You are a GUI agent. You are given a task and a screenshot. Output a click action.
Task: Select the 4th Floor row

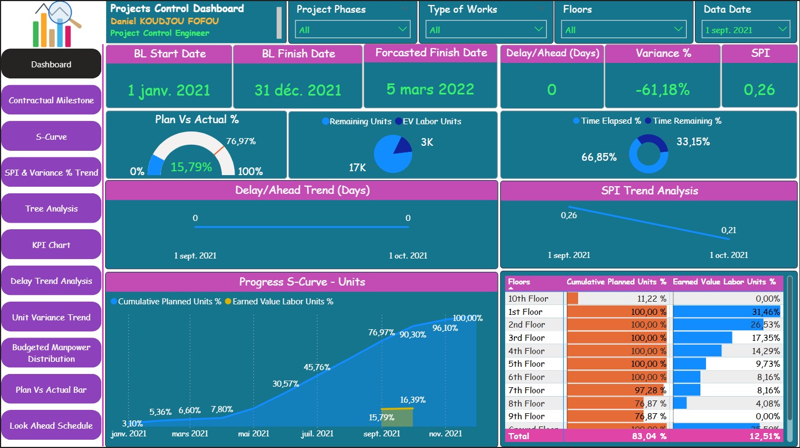pyautogui.click(x=645, y=351)
